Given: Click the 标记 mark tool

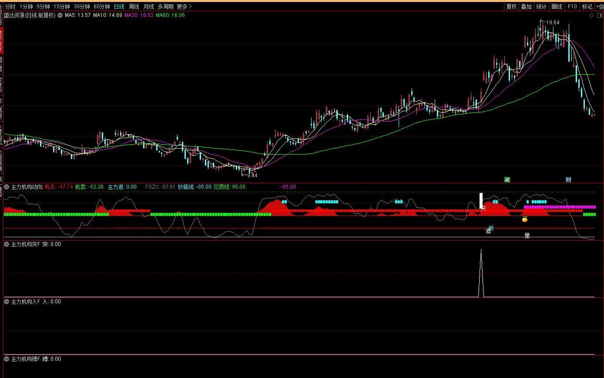Looking at the screenshot, I should pos(587,7).
